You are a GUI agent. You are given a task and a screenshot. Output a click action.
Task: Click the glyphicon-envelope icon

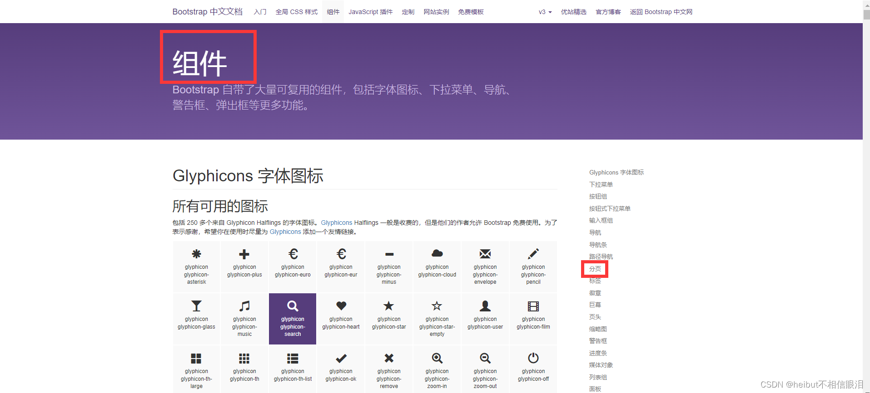[485, 254]
